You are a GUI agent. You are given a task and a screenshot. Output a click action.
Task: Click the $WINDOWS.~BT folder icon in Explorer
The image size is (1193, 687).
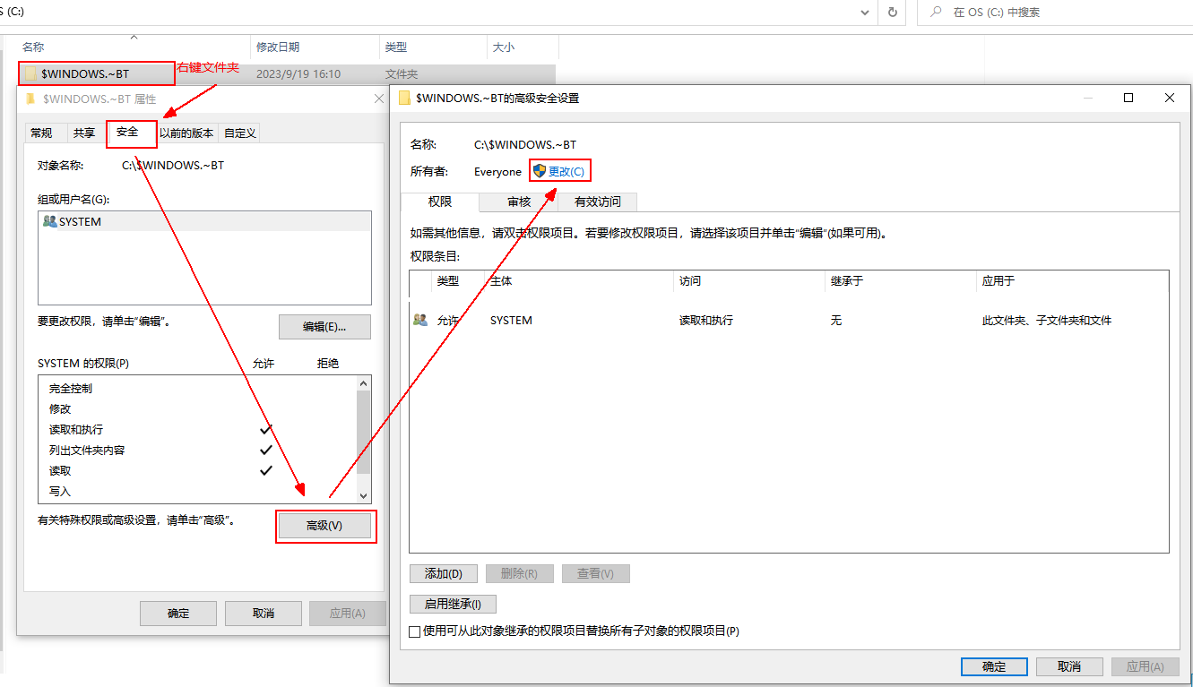(30, 73)
